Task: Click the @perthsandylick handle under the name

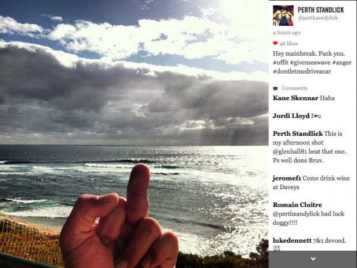Action: coord(318,18)
